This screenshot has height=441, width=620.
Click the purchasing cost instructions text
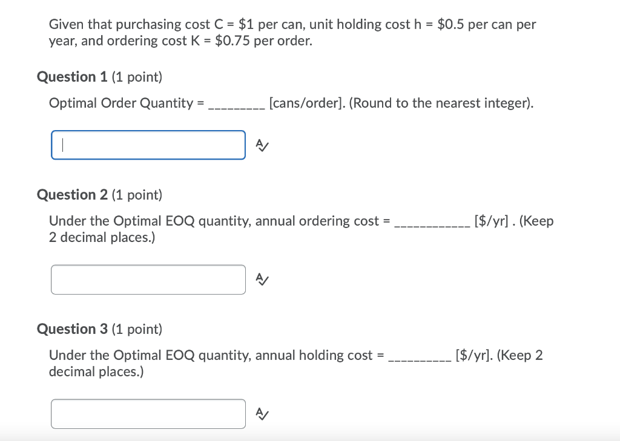[x=292, y=32]
